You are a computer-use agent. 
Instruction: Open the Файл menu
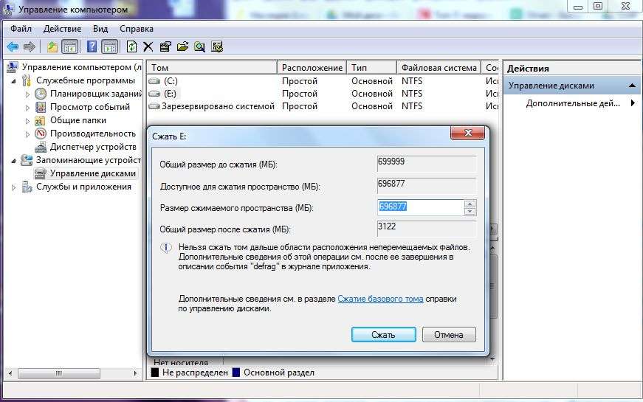pyautogui.click(x=21, y=29)
